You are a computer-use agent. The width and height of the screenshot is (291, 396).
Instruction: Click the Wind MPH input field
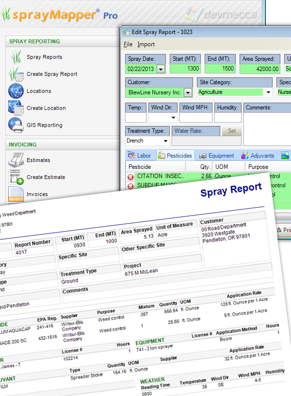(196, 117)
